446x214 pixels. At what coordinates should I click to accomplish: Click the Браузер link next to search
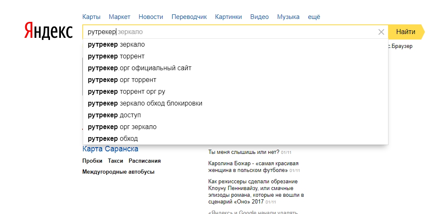(x=400, y=46)
